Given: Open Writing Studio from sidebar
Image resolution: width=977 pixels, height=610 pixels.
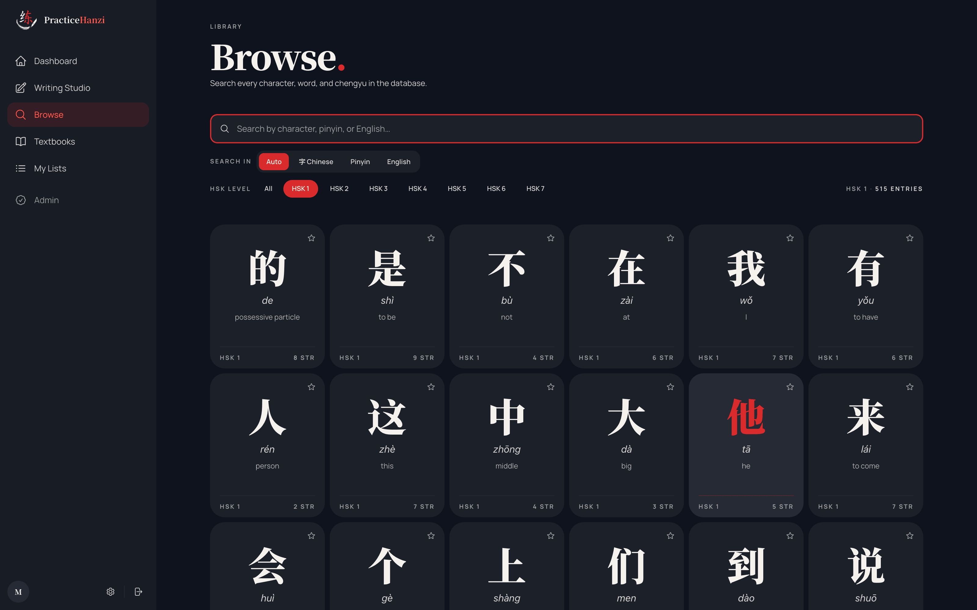Looking at the screenshot, I should pyautogui.click(x=78, y=88).
